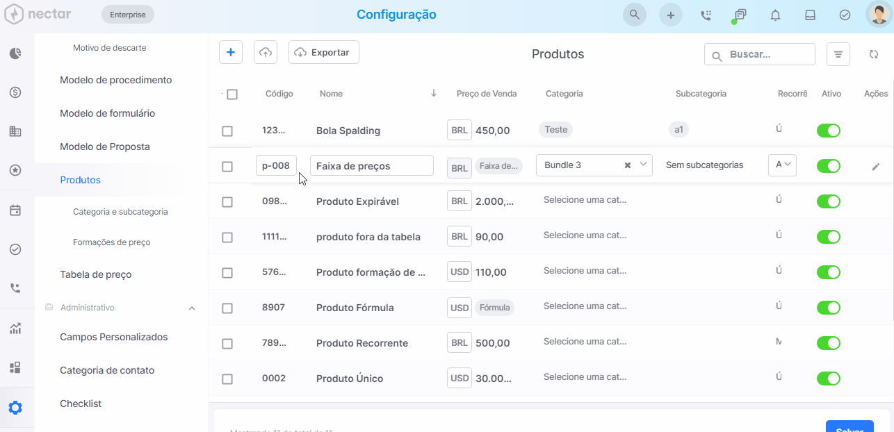This screenshot has width=894, height=432.
Task: Add a new product with plus button
Action: click(x=231, y=52)
